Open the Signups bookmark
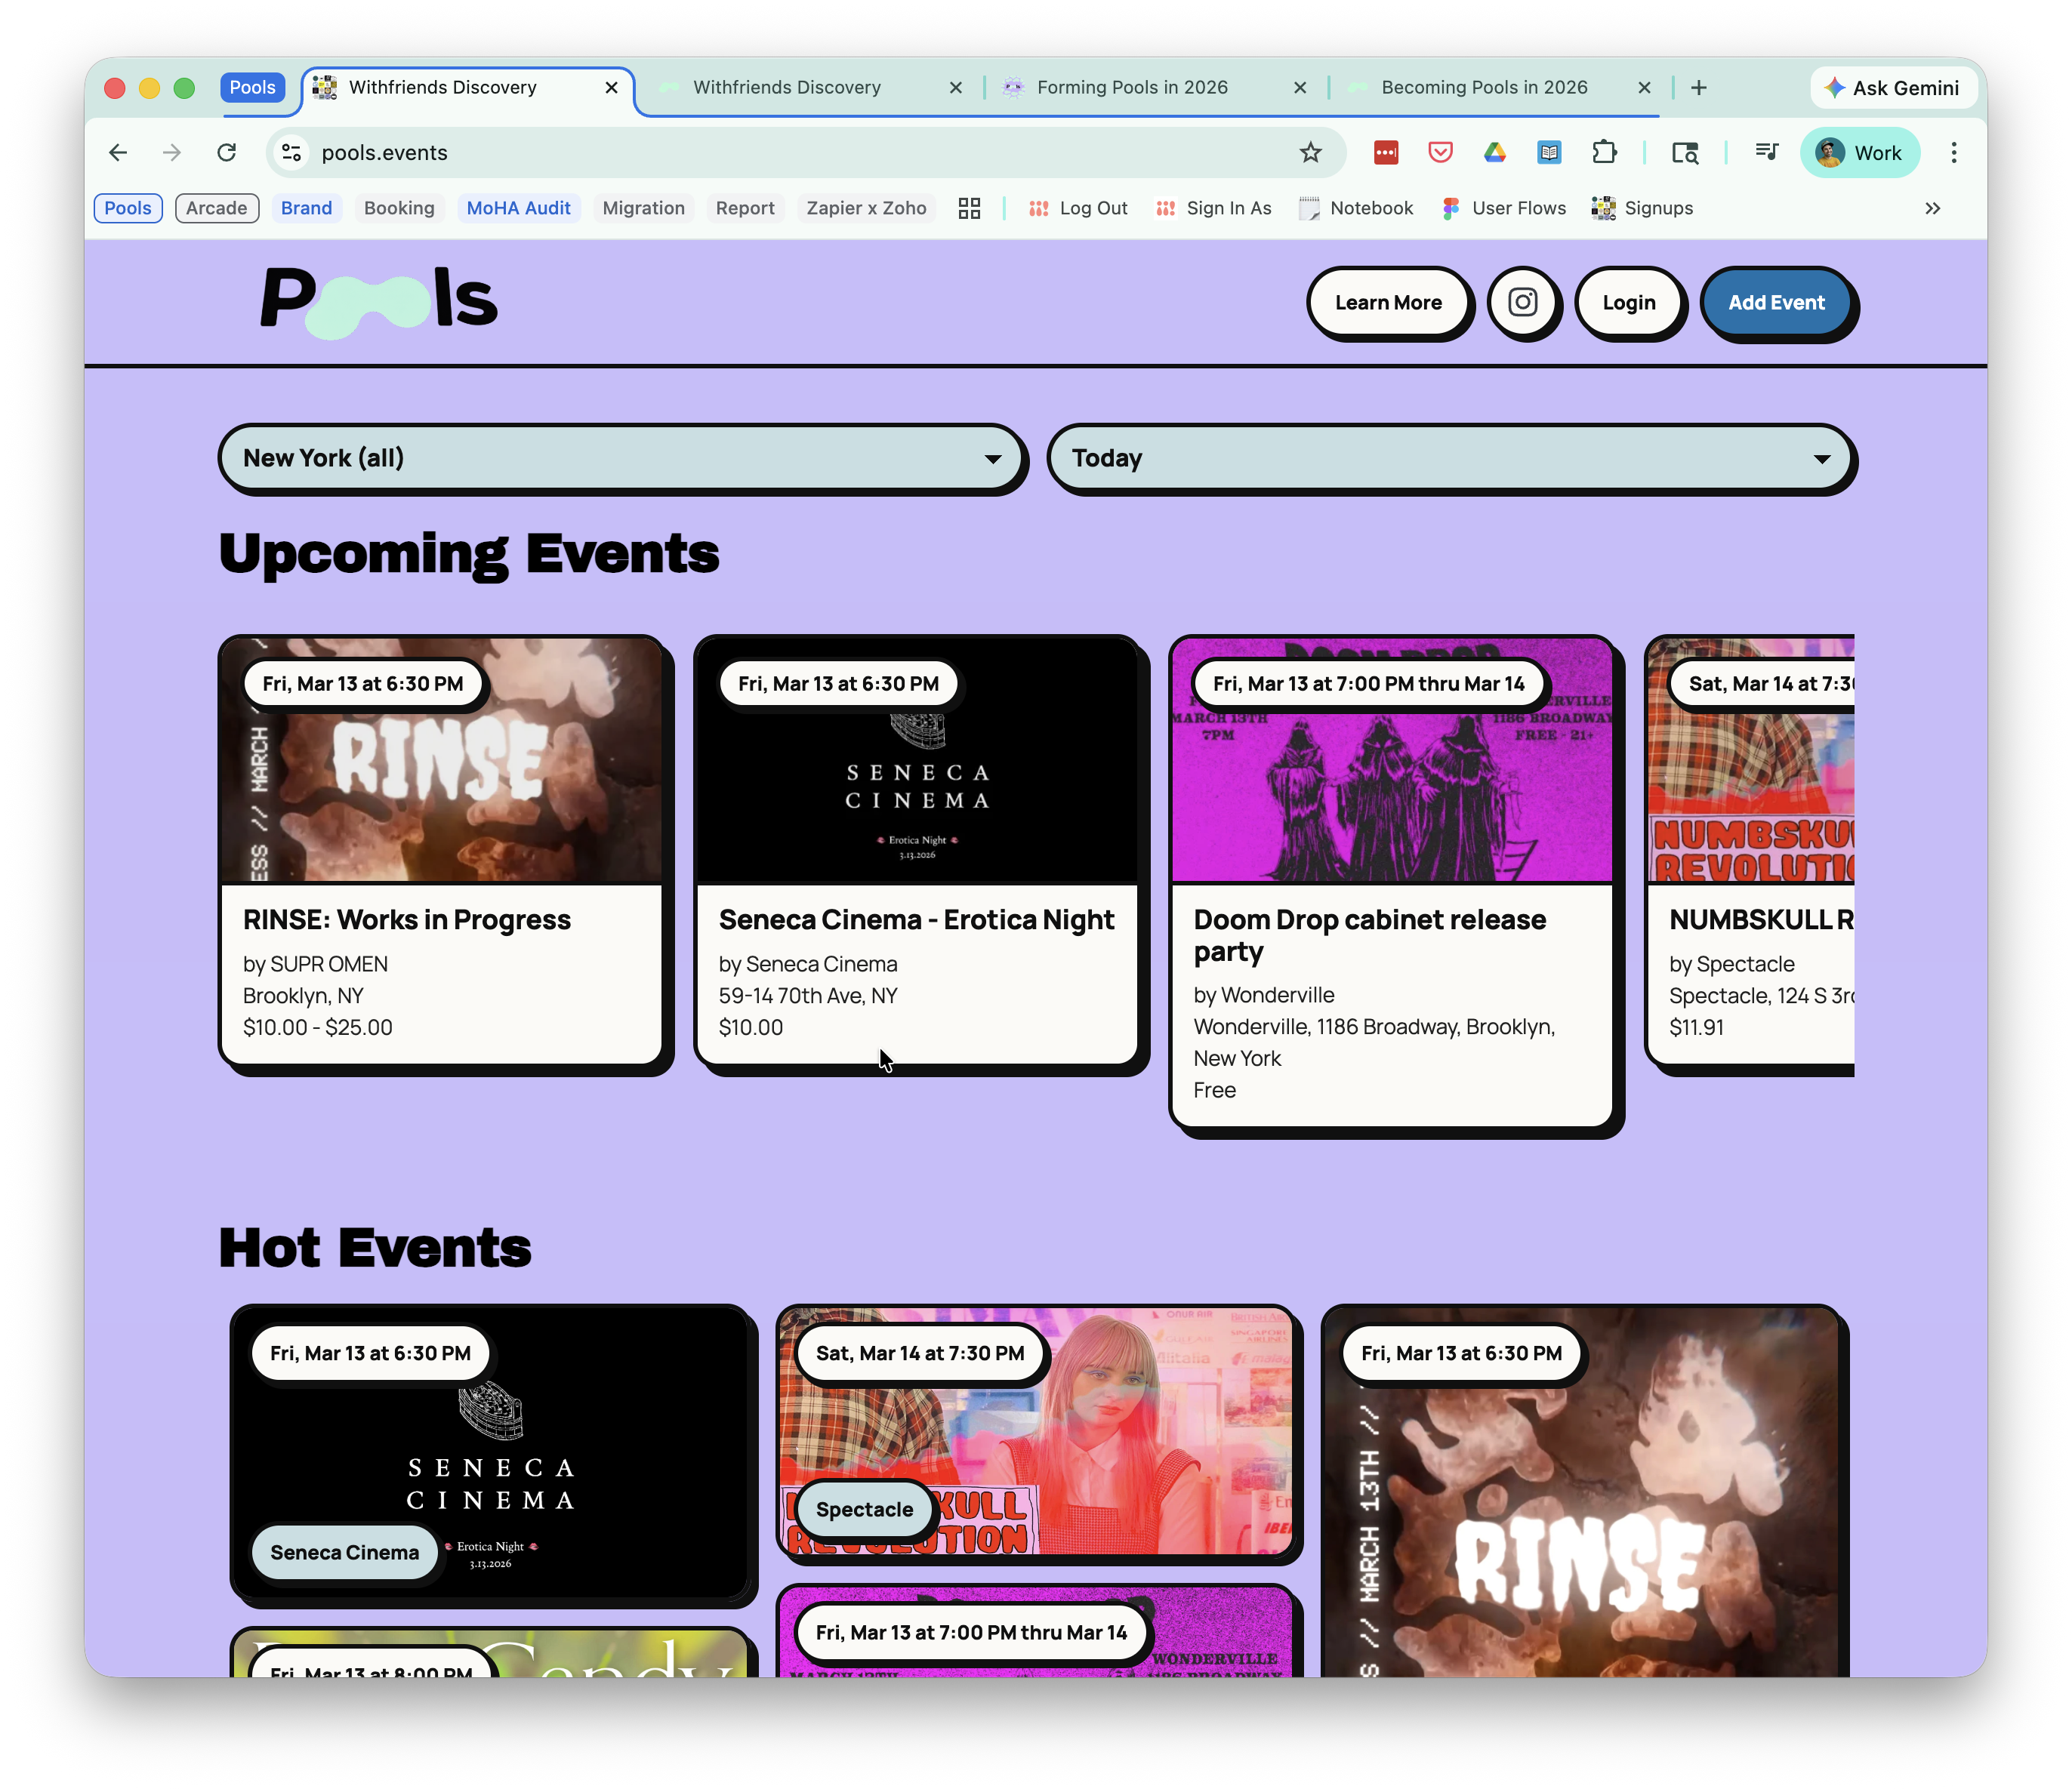Screen dimensions: 2072x1789 (1643, 208)
